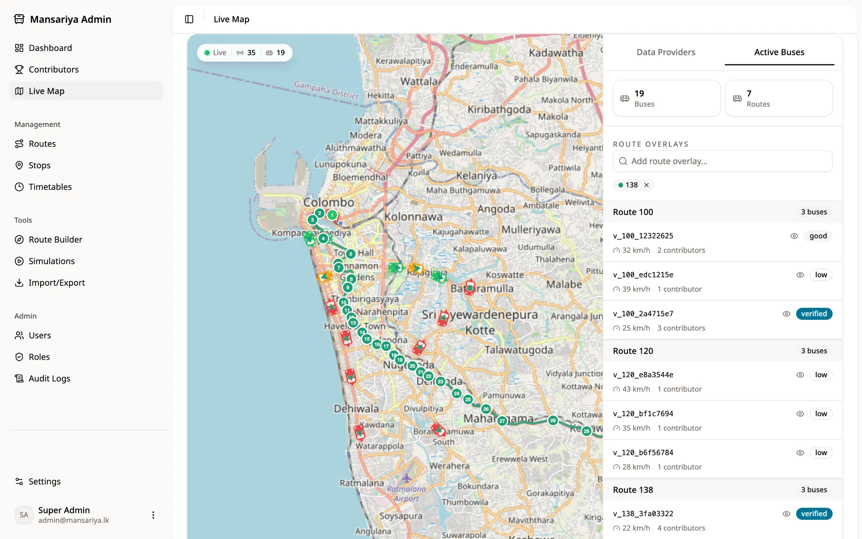Image resolution: width=862 pixels, height=539 pixels.
Task: Open the Dashboard page
Action: pyautogui.click(x=86, y=48)
